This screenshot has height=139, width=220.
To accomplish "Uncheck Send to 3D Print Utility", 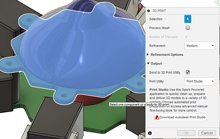I will (x=188, y=72).
